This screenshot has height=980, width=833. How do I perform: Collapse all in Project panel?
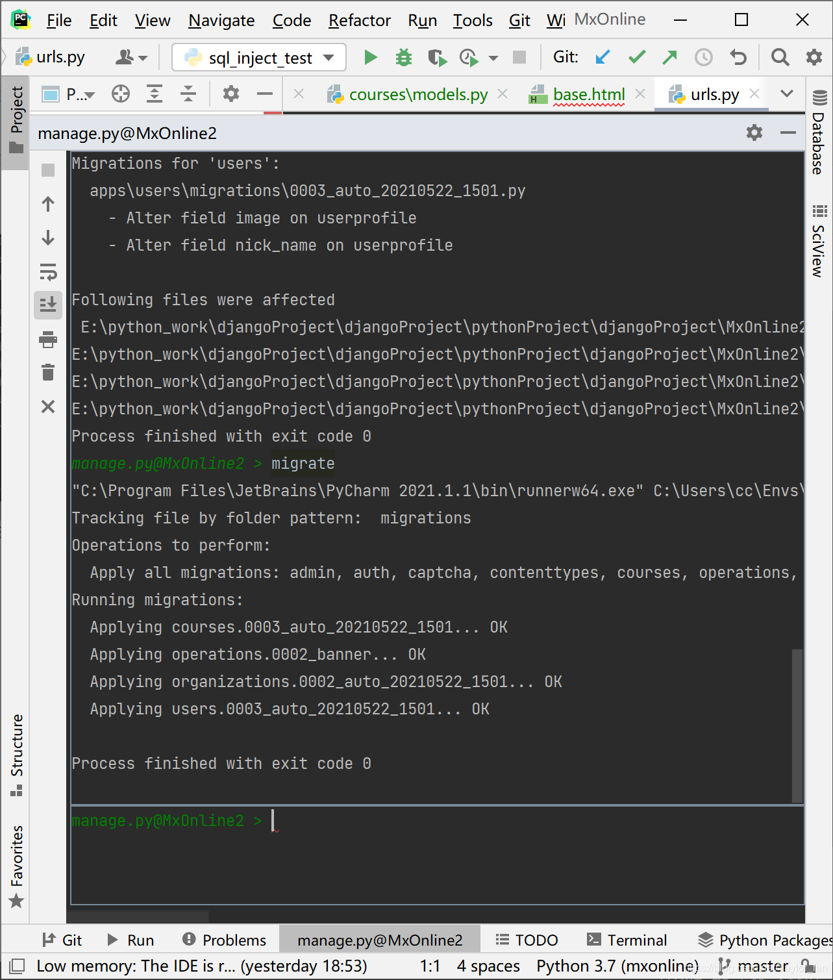point(188,94)
